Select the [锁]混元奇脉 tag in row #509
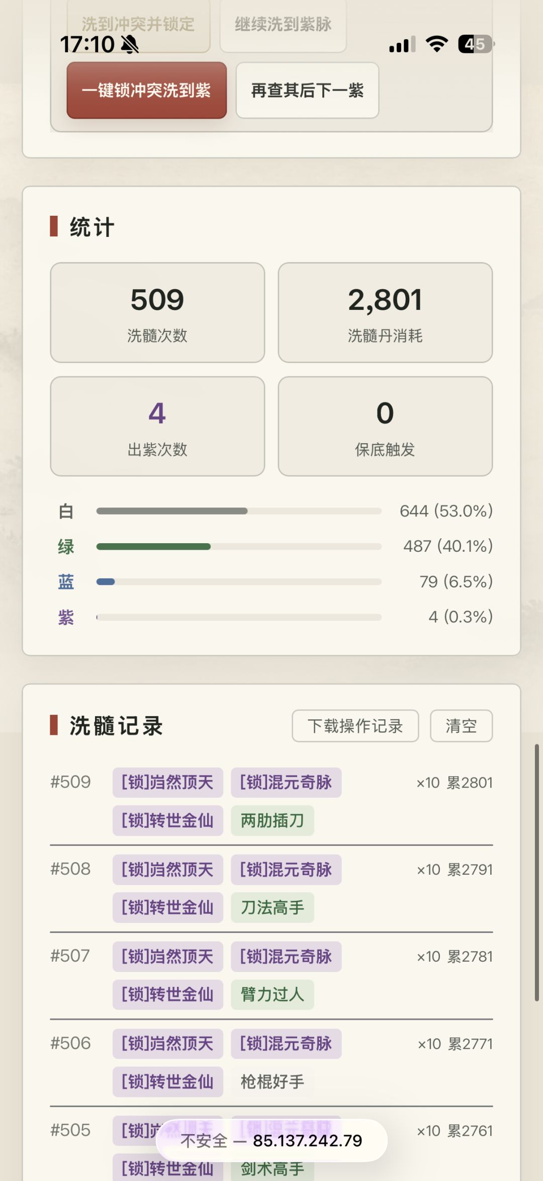Screen dimensions: 543x1181 [x=286, y=783]
